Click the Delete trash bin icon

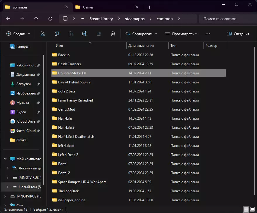coord(113,34)
